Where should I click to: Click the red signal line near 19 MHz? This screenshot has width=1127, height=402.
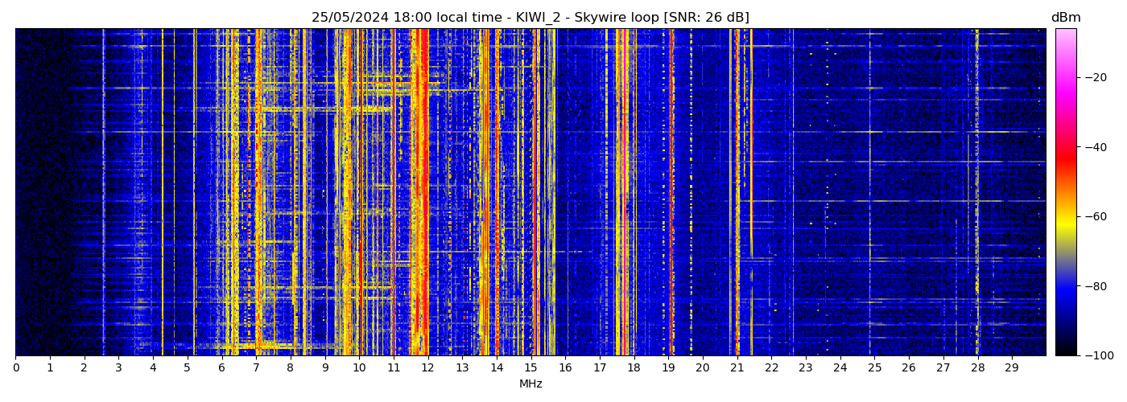[672, 193]
